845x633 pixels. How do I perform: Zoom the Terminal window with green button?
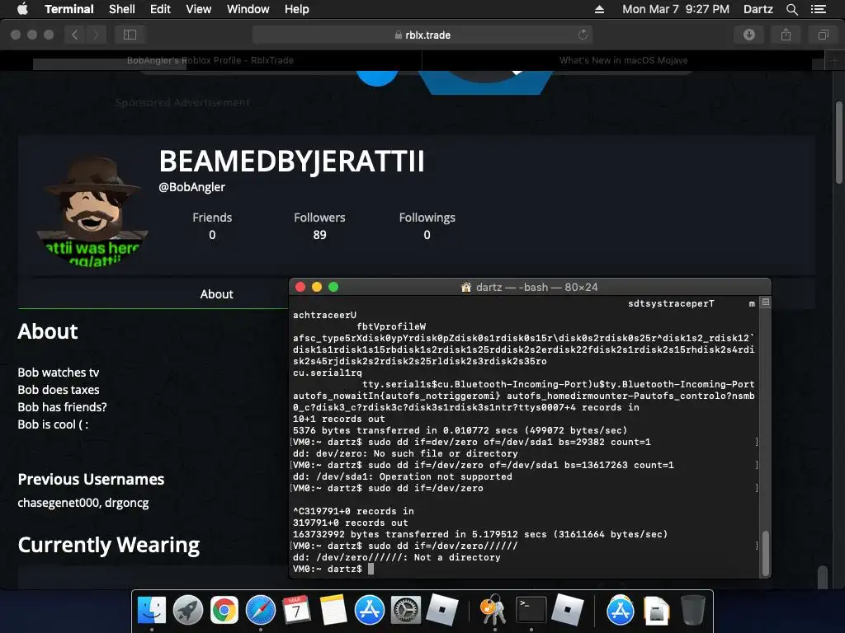coord(333,287)
